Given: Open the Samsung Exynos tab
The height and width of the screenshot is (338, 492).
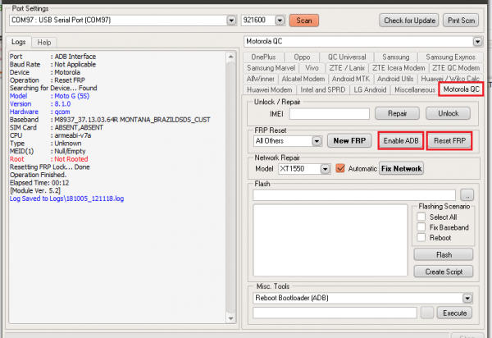Looking at the screenshot, I should pos(450,57).
